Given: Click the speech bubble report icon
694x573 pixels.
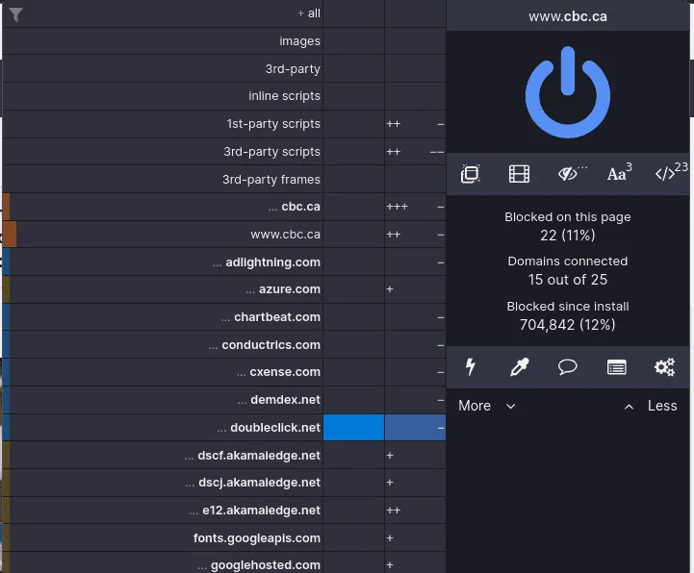Looking at the screenshot, I should coord(567,367).
